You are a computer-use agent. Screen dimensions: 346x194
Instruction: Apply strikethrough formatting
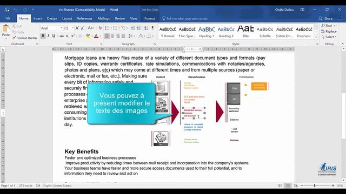point(62,36)
